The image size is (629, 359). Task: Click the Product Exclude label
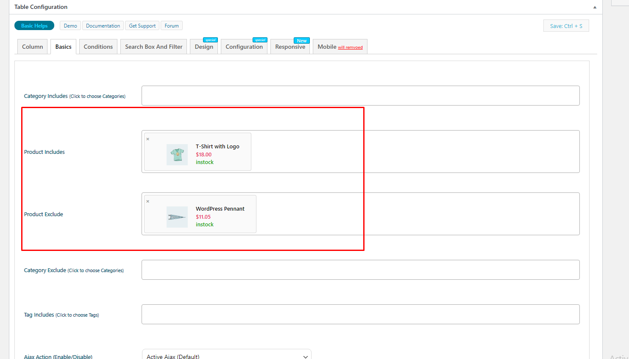pos(44,214)
